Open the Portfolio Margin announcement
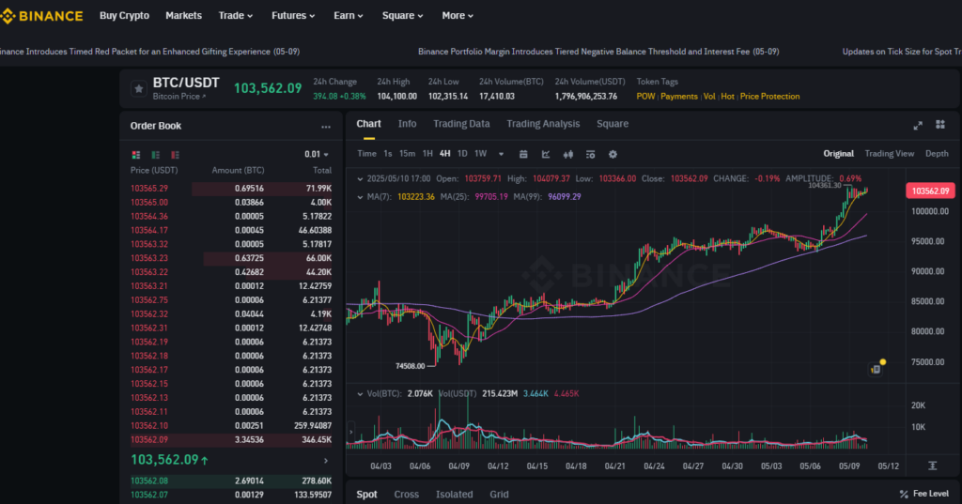962x504 pixels. [598, 52]
